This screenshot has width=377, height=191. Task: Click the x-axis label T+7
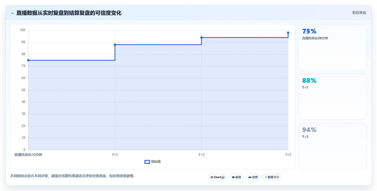click(x=288, y=155)
